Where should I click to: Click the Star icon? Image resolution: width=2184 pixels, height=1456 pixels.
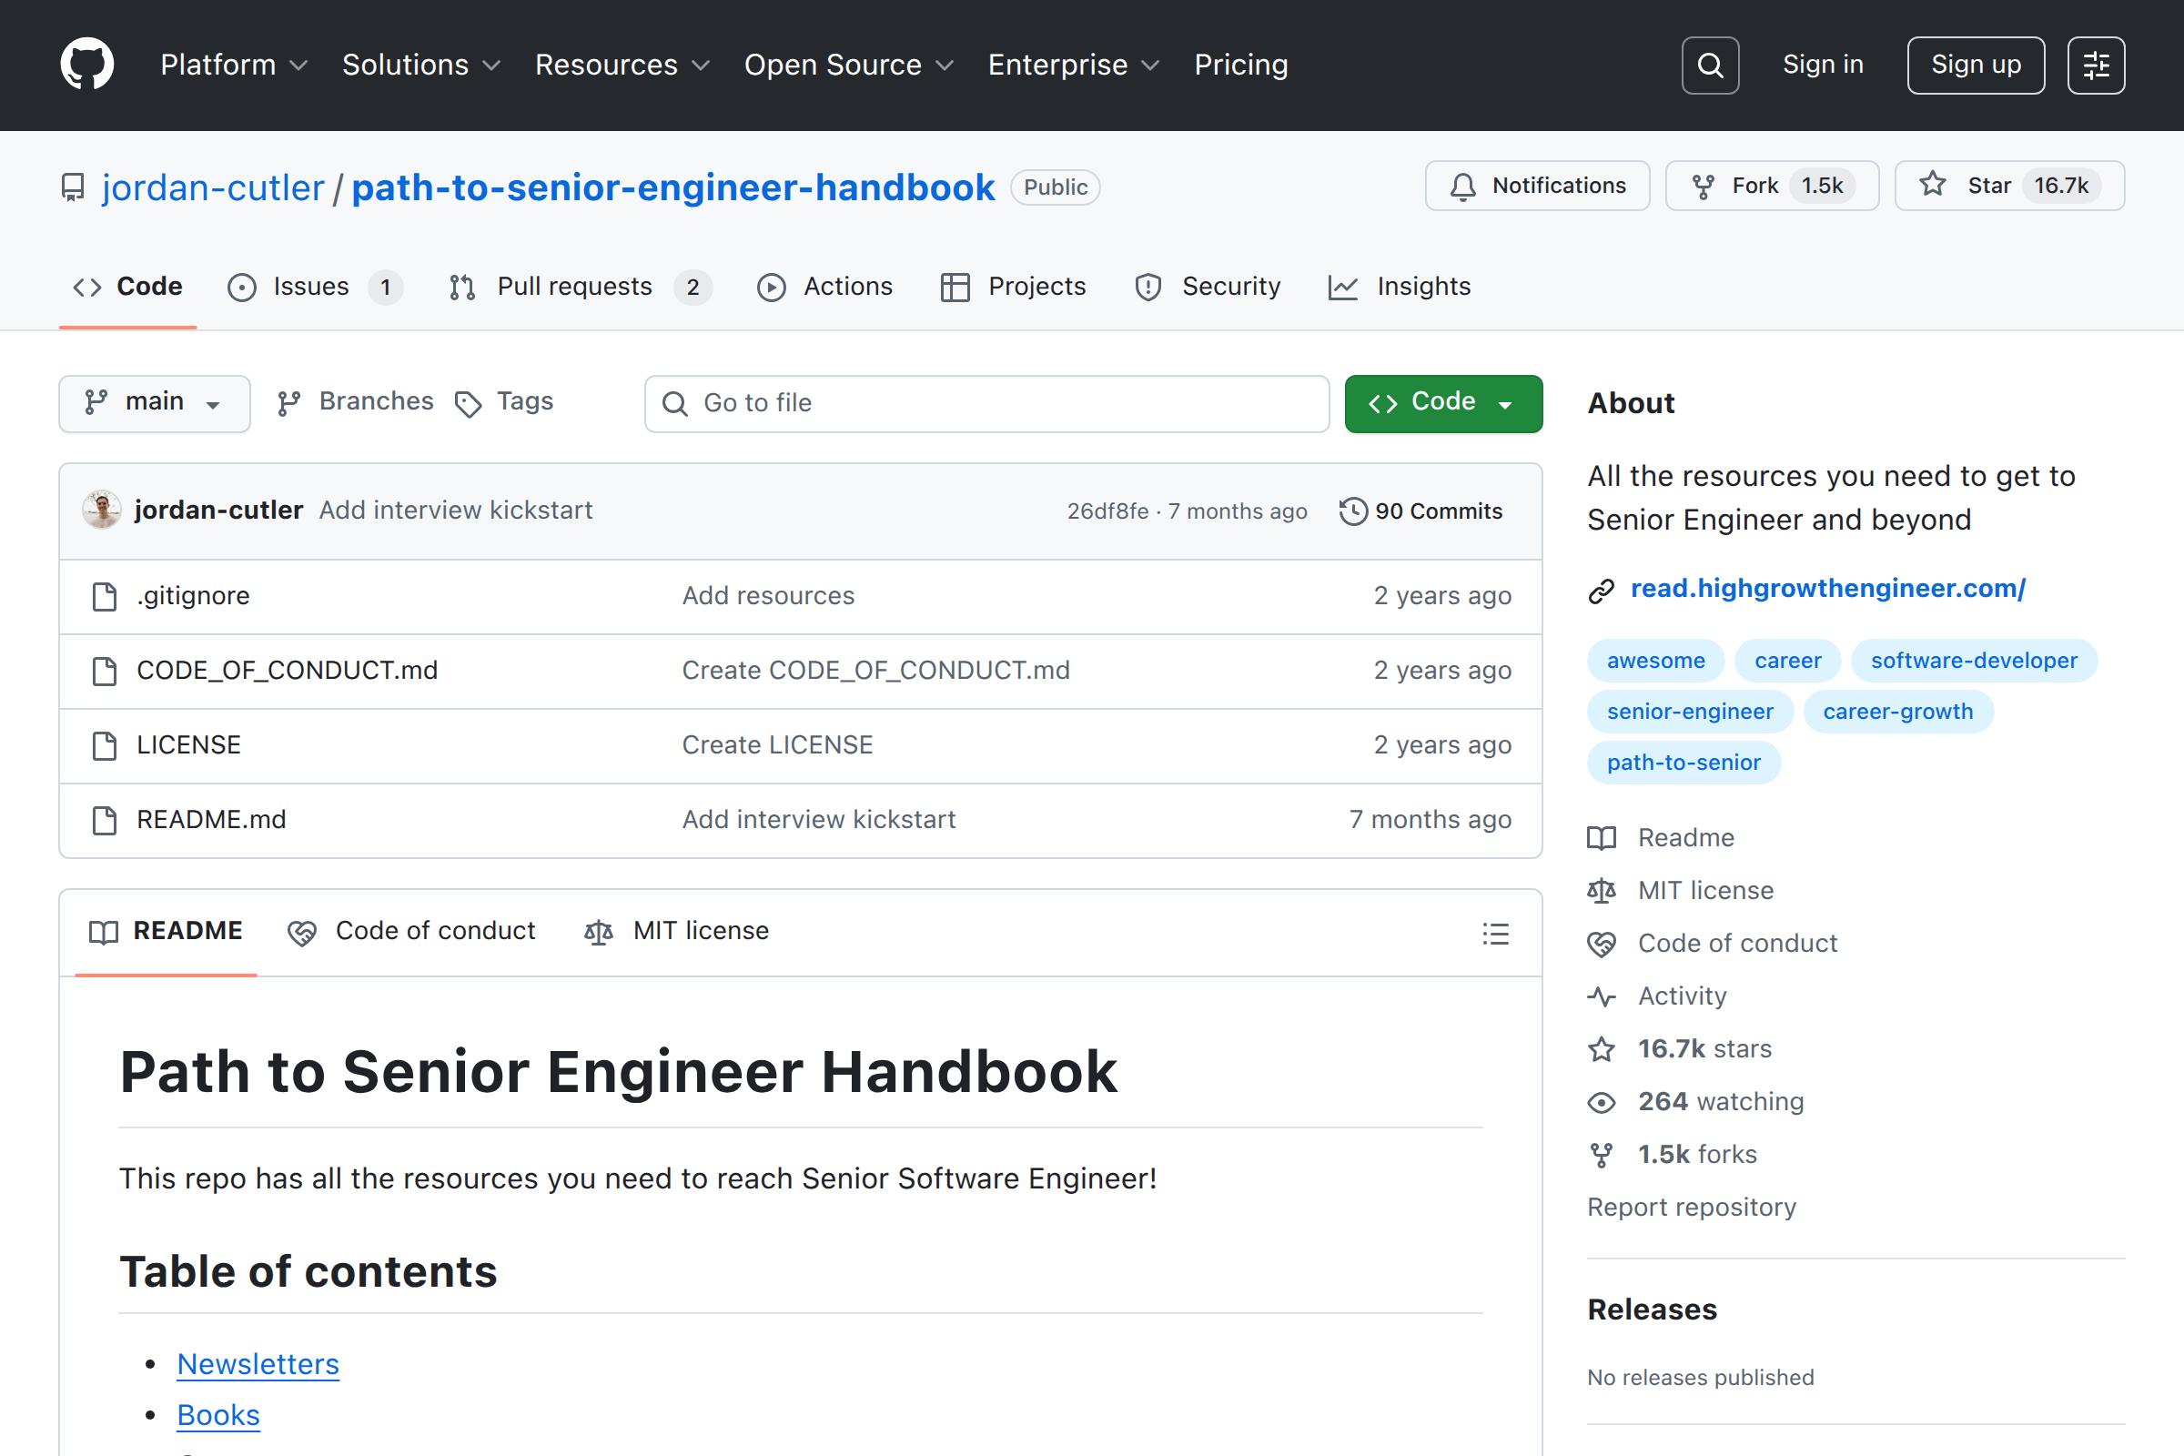1932,185
